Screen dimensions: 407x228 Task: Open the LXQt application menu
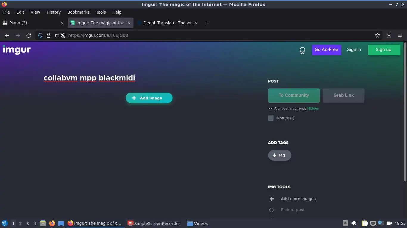4,223
